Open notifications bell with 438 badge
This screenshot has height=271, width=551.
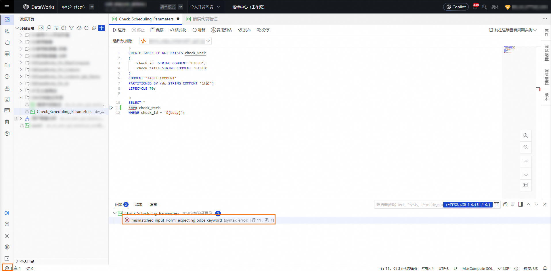point(475,7)
